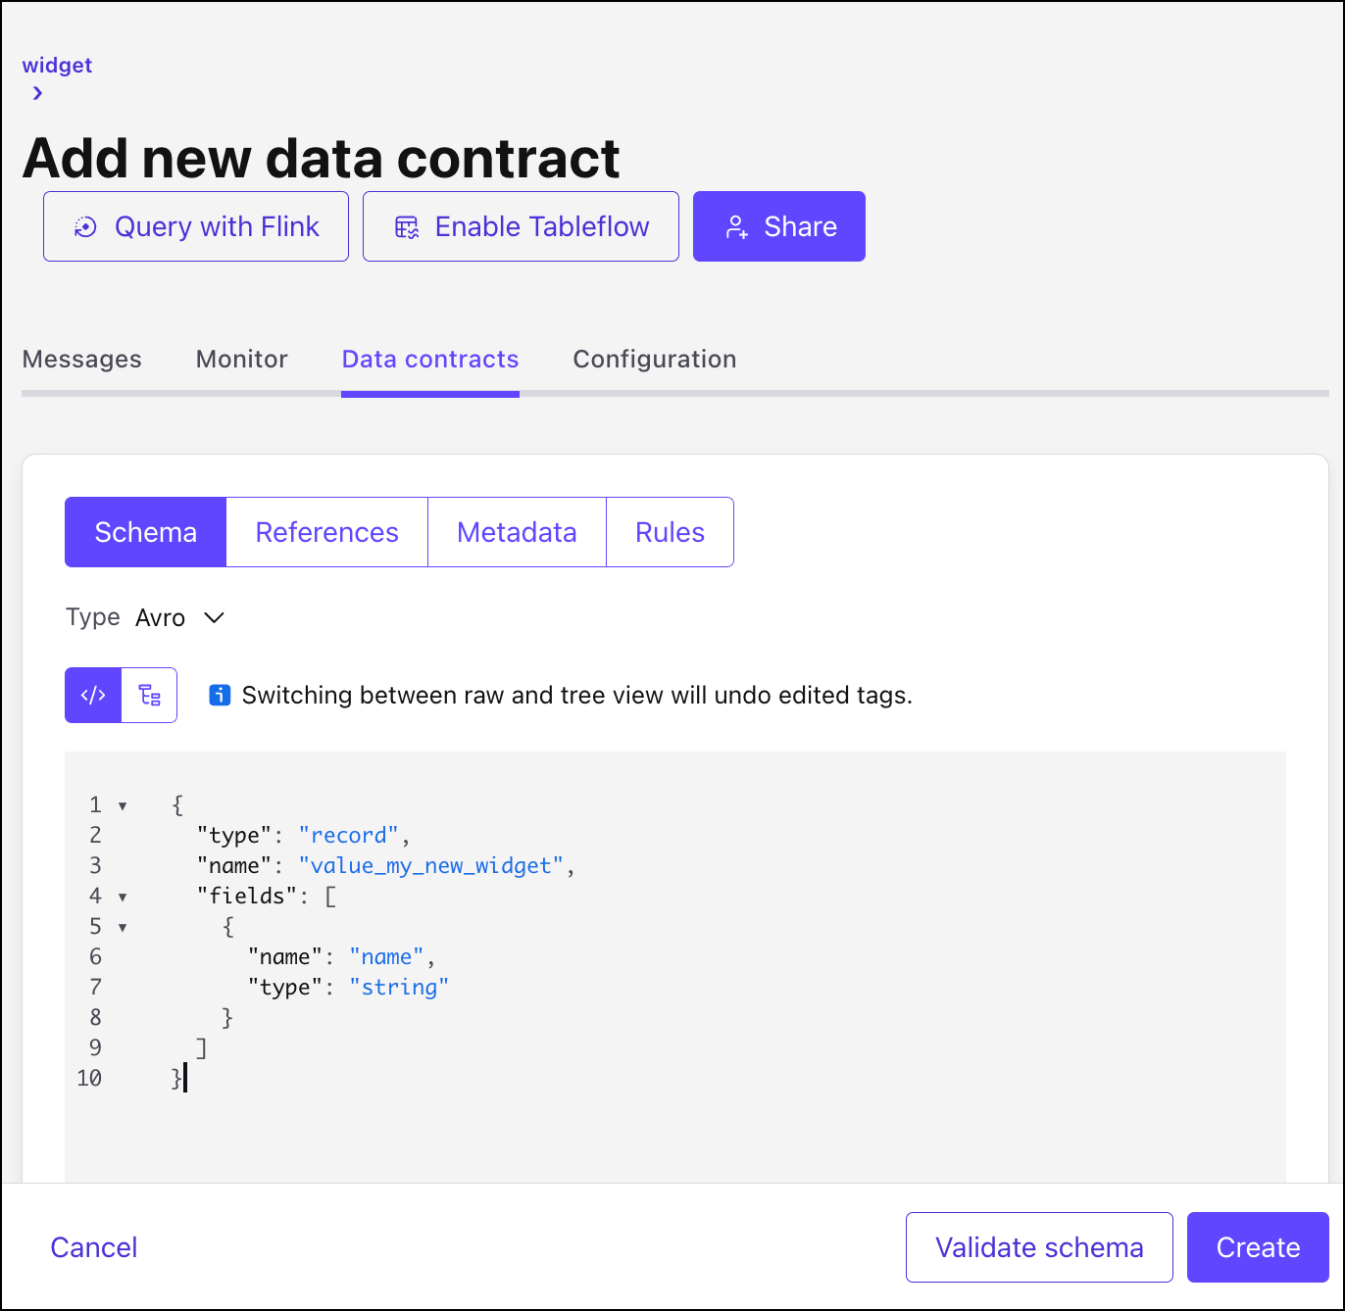This screenshot has width=1345, height=1311.
Task: Select the Metadata segment
Action: pyautogui.click(x=517, y=532)
